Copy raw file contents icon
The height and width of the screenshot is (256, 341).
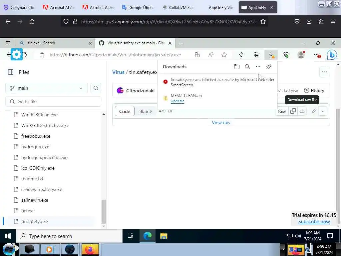[293, 111]
